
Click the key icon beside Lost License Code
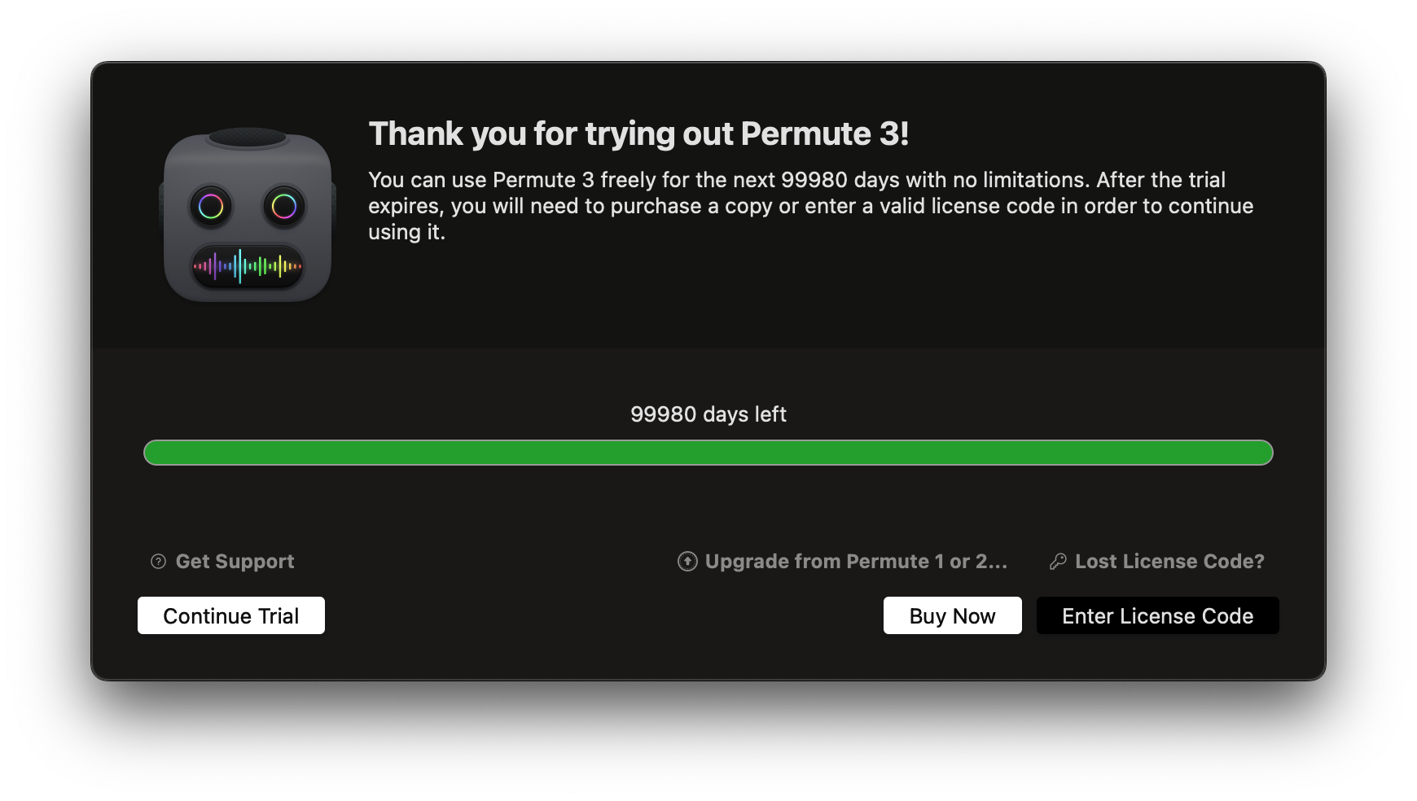(x=1058, y=562)
